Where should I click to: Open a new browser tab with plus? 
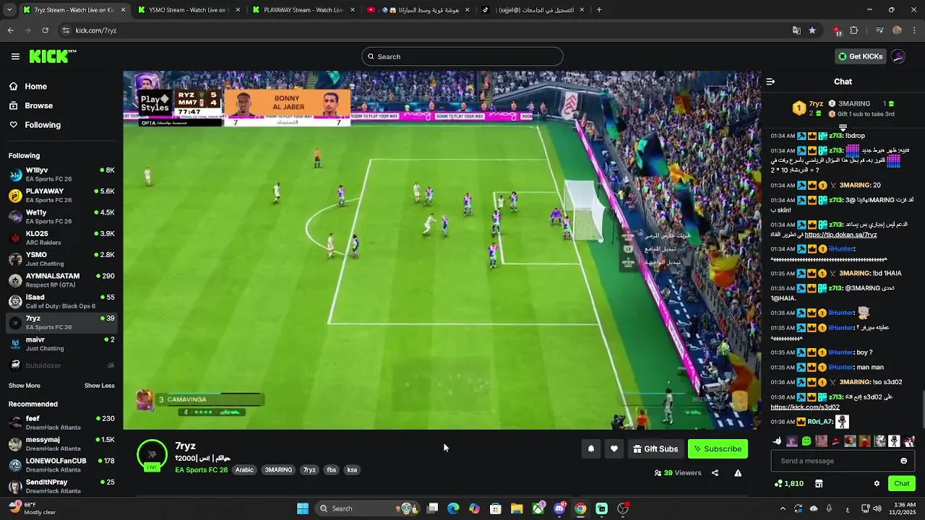[x=599, y=10]
